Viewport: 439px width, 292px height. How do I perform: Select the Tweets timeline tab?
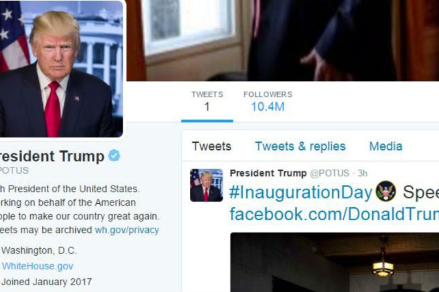(x=212, y=146)
